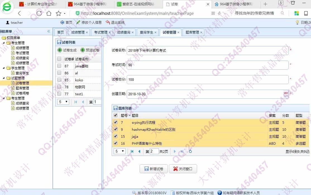
Task: Check the row for paper 86 al
Action: click(x=59, y=72)
